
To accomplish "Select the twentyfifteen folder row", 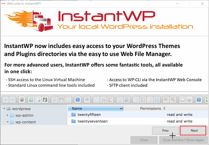I will point(138,115).
